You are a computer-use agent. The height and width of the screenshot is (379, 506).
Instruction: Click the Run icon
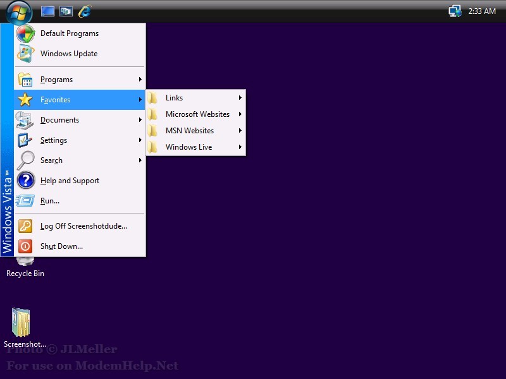(x=25, y=200)
